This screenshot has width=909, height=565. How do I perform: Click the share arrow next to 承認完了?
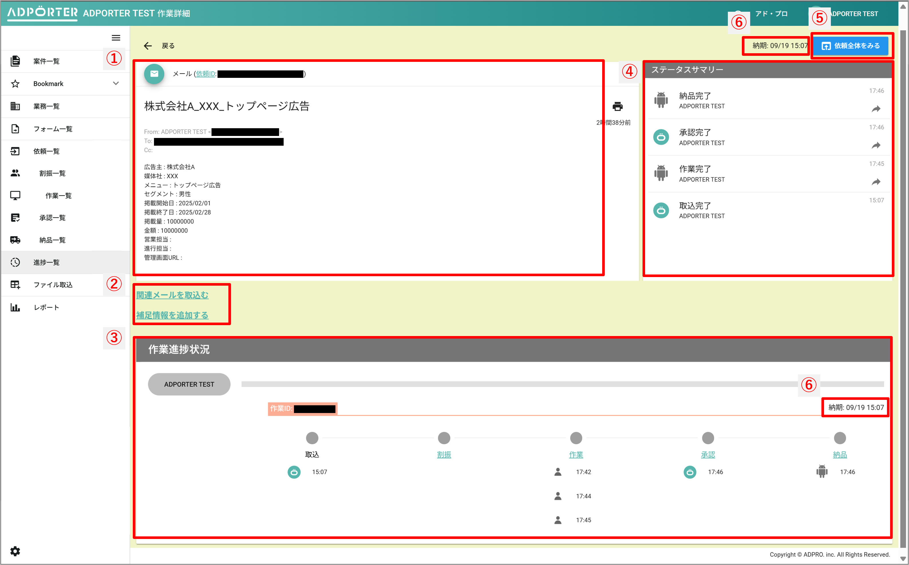click(x=876, y=145)
